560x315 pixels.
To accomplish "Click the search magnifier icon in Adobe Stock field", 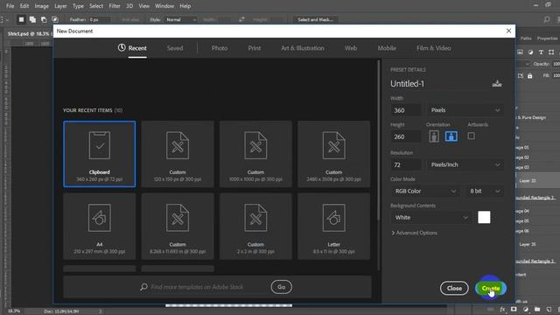I will (x=143, y=287).
